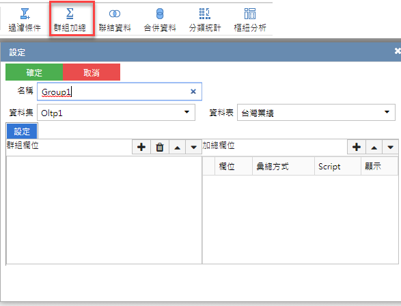Open the 聯結資料 join tool

[x=115, y=20]
